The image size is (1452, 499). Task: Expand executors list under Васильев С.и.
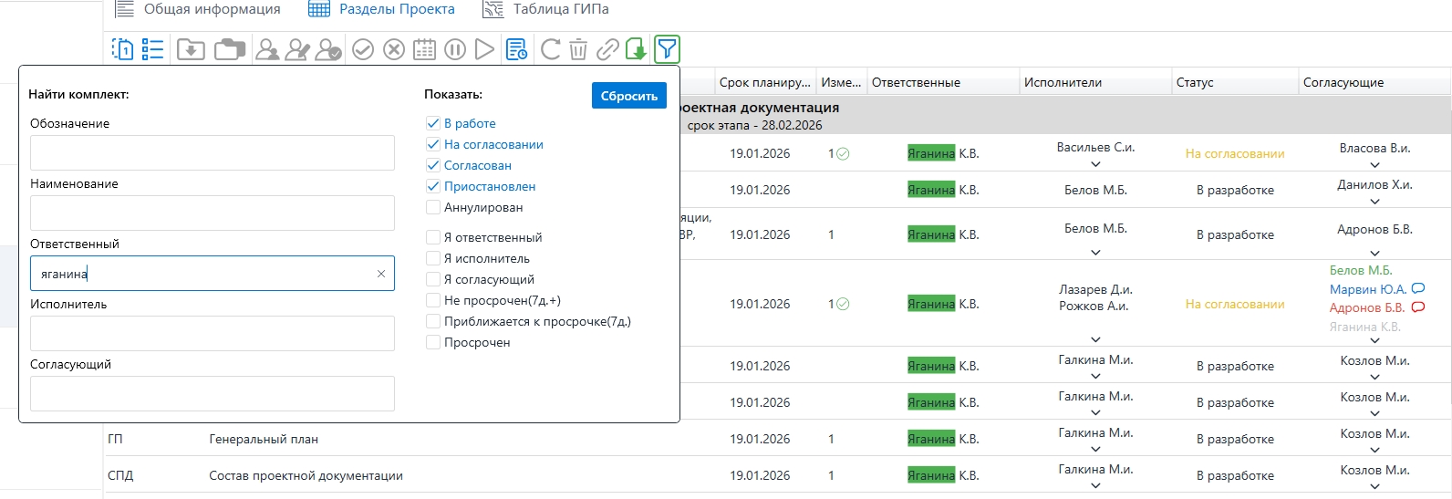1095,165
